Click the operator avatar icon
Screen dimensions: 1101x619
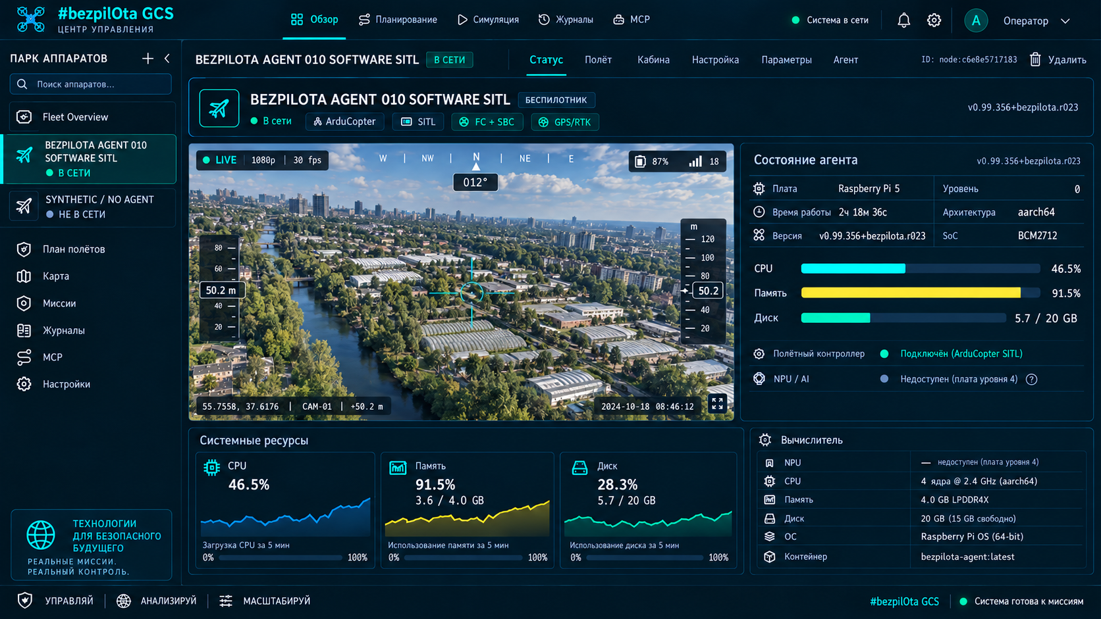(976, 20)
